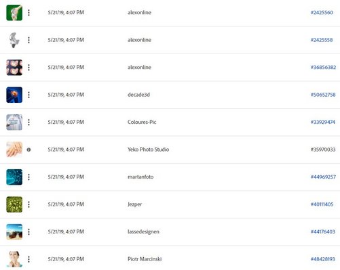Open the three-dot menu for asset #2425560
The image size is (340, 270).
pyautogui.click(x=29, y=13)
